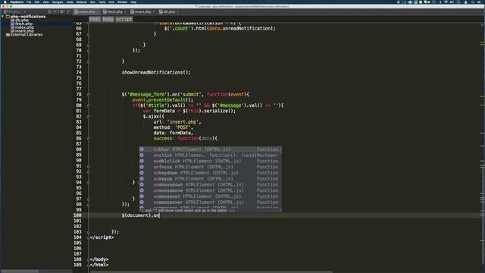Click the script breadcrumb
Image resolution: width=485 pixels, height=273 pixels.
[124, 19]
